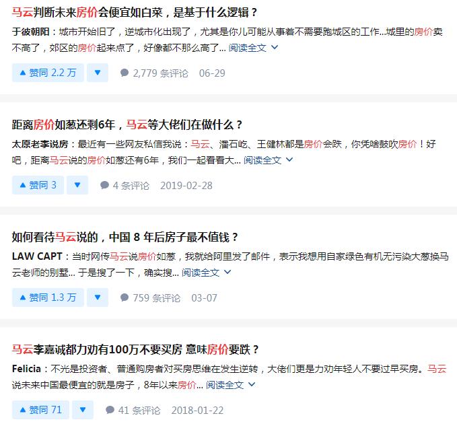The height and width of the screenshot is (424, 457).
Task: Open the 2,779 条评论 comments text
Action: pos(161,73)
